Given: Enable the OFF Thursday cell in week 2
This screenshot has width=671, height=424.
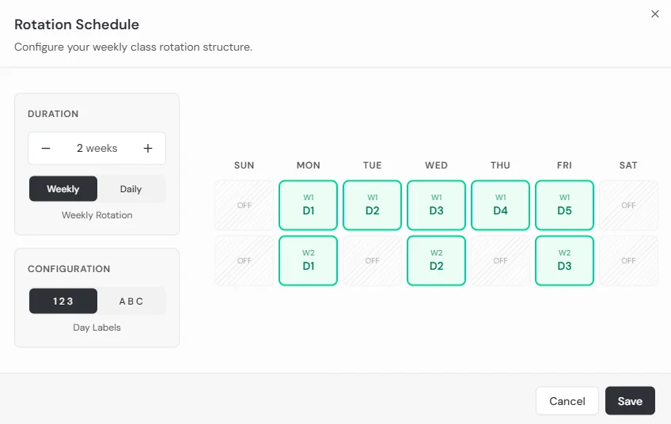Looking at the screenshot, I should pos(500,260).
